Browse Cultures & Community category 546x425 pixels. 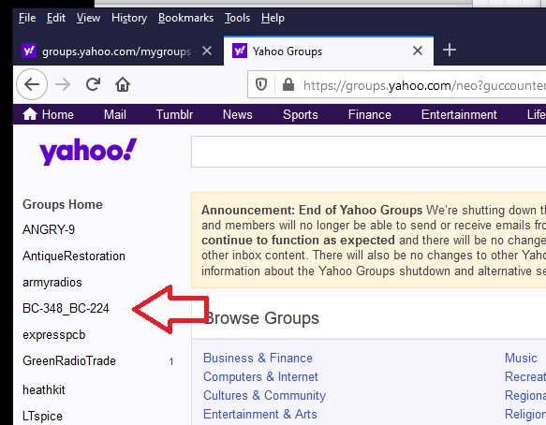coord(264,396)
